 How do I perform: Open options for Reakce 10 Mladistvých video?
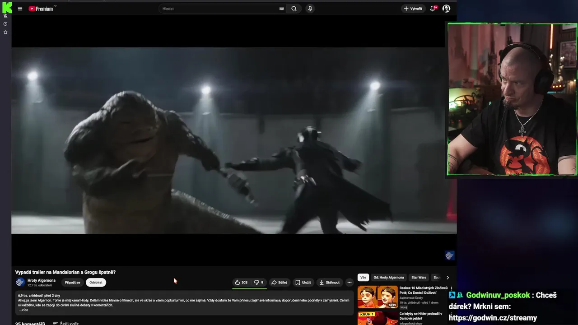click(x=452, y=289)
